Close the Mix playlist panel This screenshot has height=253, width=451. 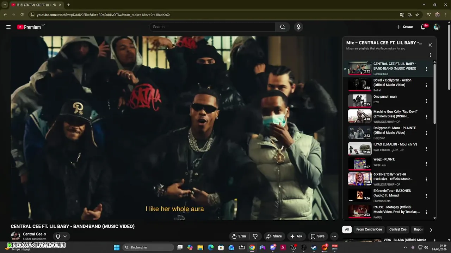[x=430, y=45]
